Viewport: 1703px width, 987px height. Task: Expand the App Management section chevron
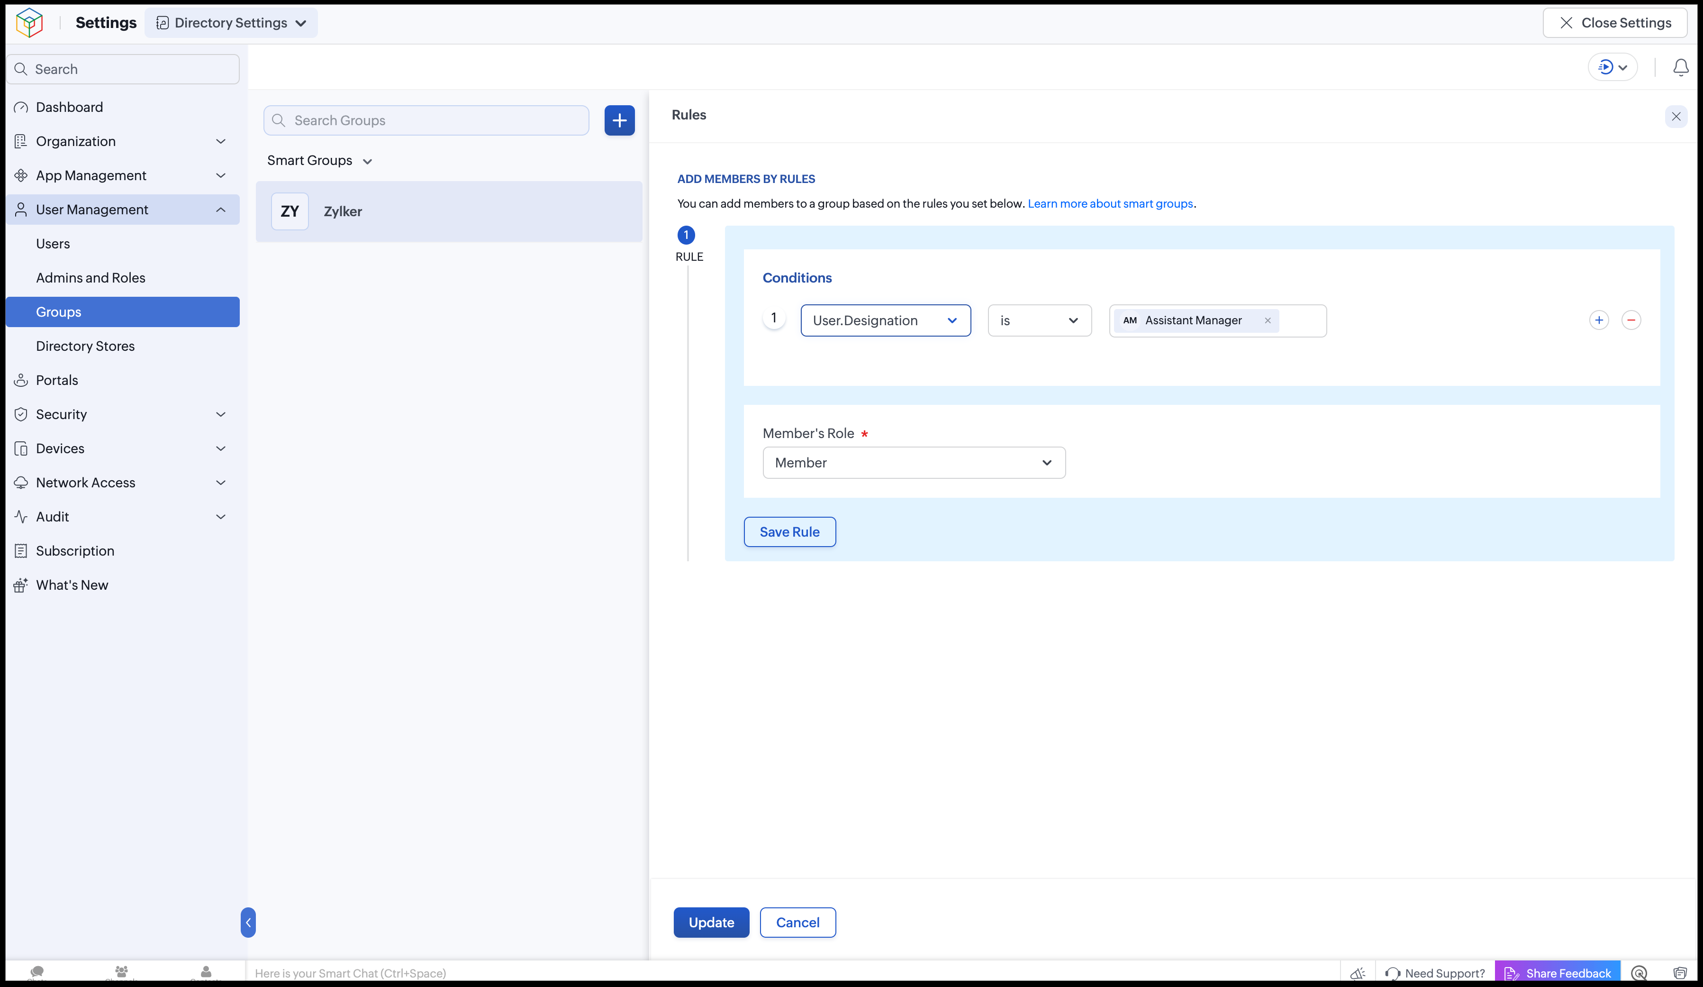(x=220, y=176)
